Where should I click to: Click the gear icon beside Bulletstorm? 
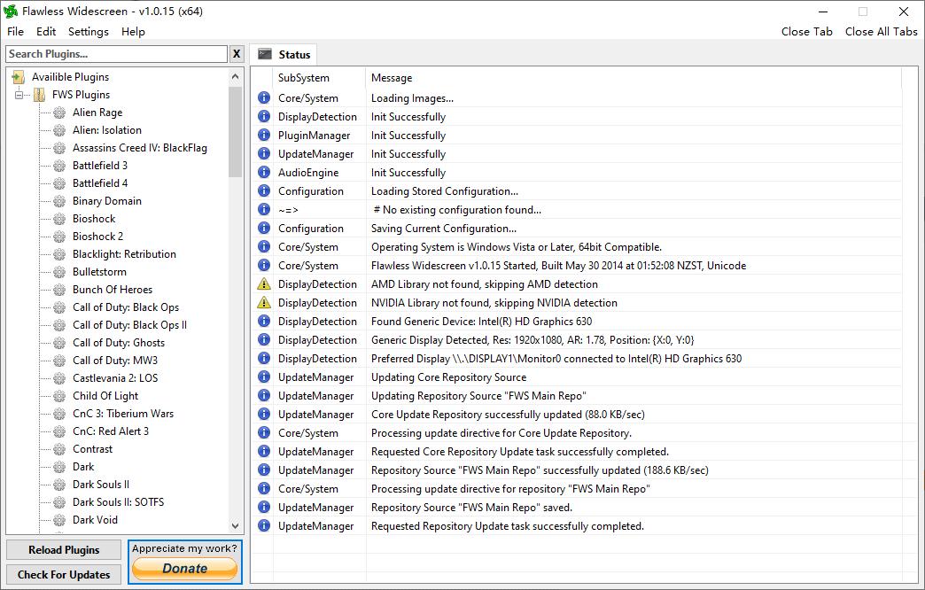point(59,272)
